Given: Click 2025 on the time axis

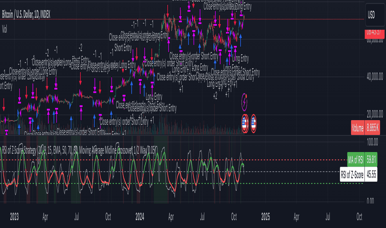Looking at the screenshot, I should pyautogui.click(x=265, y=217).
